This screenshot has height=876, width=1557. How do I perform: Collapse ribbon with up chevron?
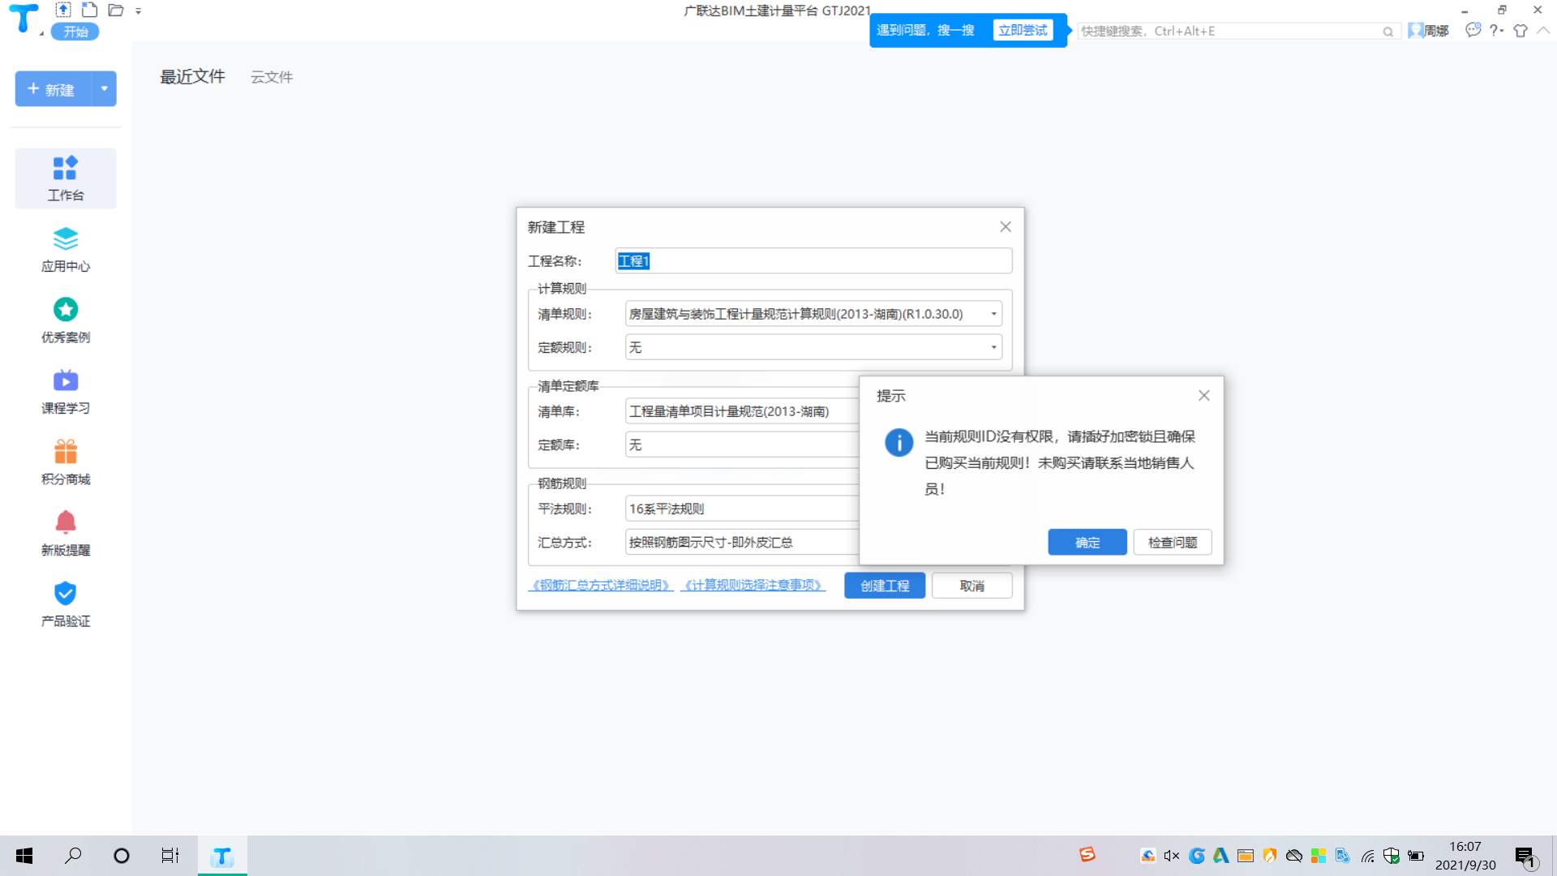coord(1543,30)
